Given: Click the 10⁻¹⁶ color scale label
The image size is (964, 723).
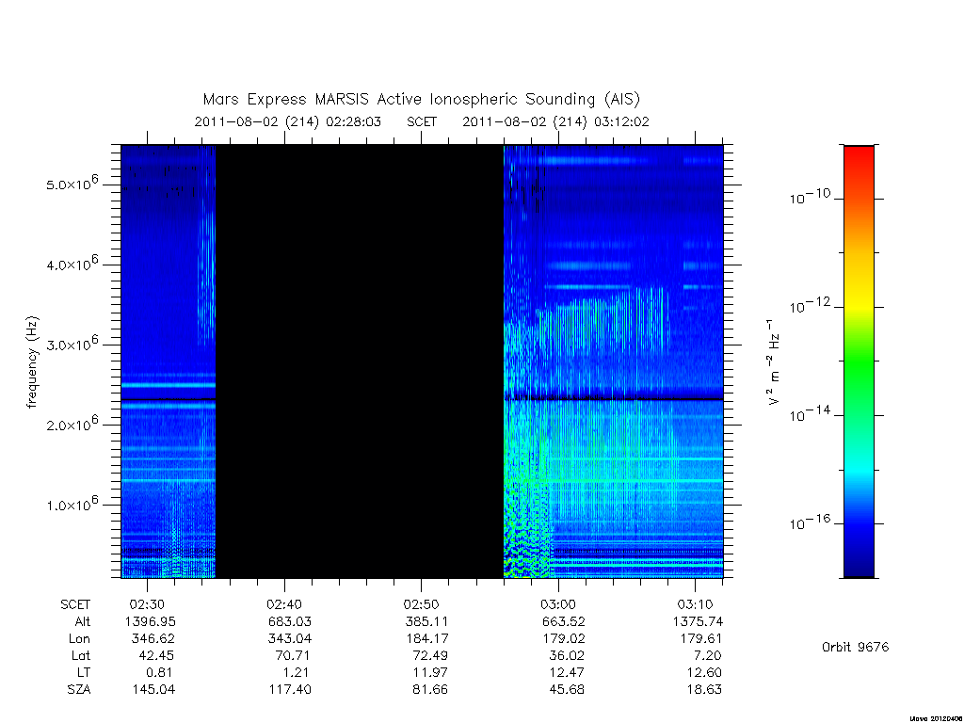Looking at the screenshot, I should point(810,522).
